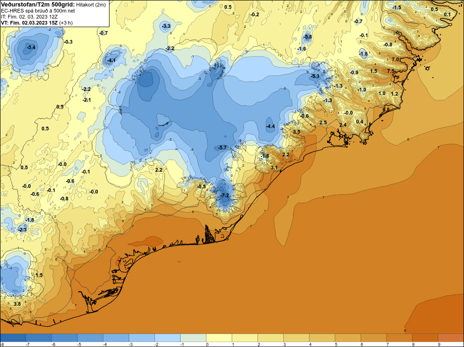Select the -4.4 temperature value

click(x=270, y=126)
